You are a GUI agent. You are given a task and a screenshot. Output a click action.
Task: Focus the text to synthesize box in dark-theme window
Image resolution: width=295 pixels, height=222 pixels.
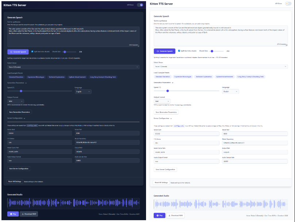pos(73,36)
